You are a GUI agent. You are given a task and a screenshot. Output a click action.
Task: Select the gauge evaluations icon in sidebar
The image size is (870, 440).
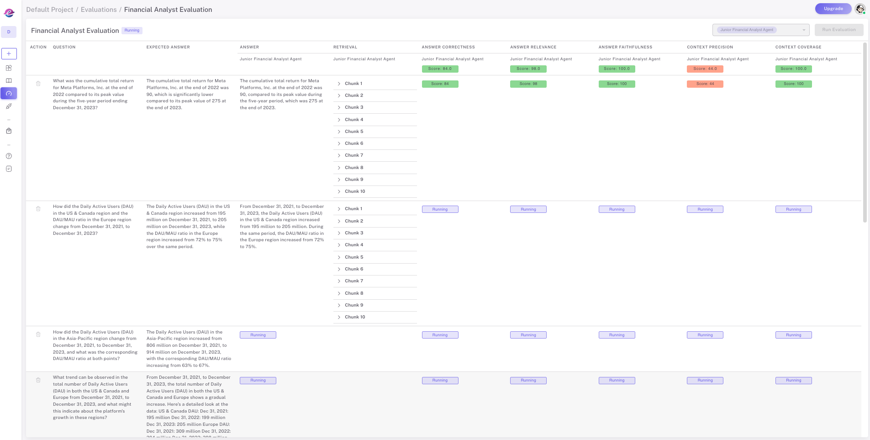point(9,93)
